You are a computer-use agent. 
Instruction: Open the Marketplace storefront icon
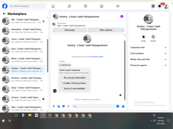[101, 6]
